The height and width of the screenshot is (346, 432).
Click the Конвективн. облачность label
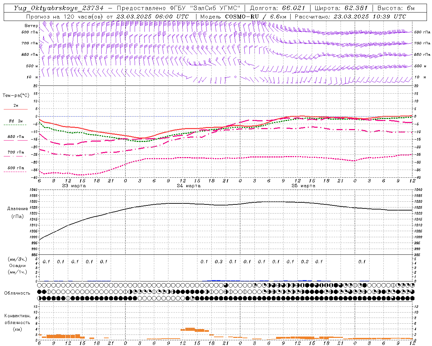point(17,319)
